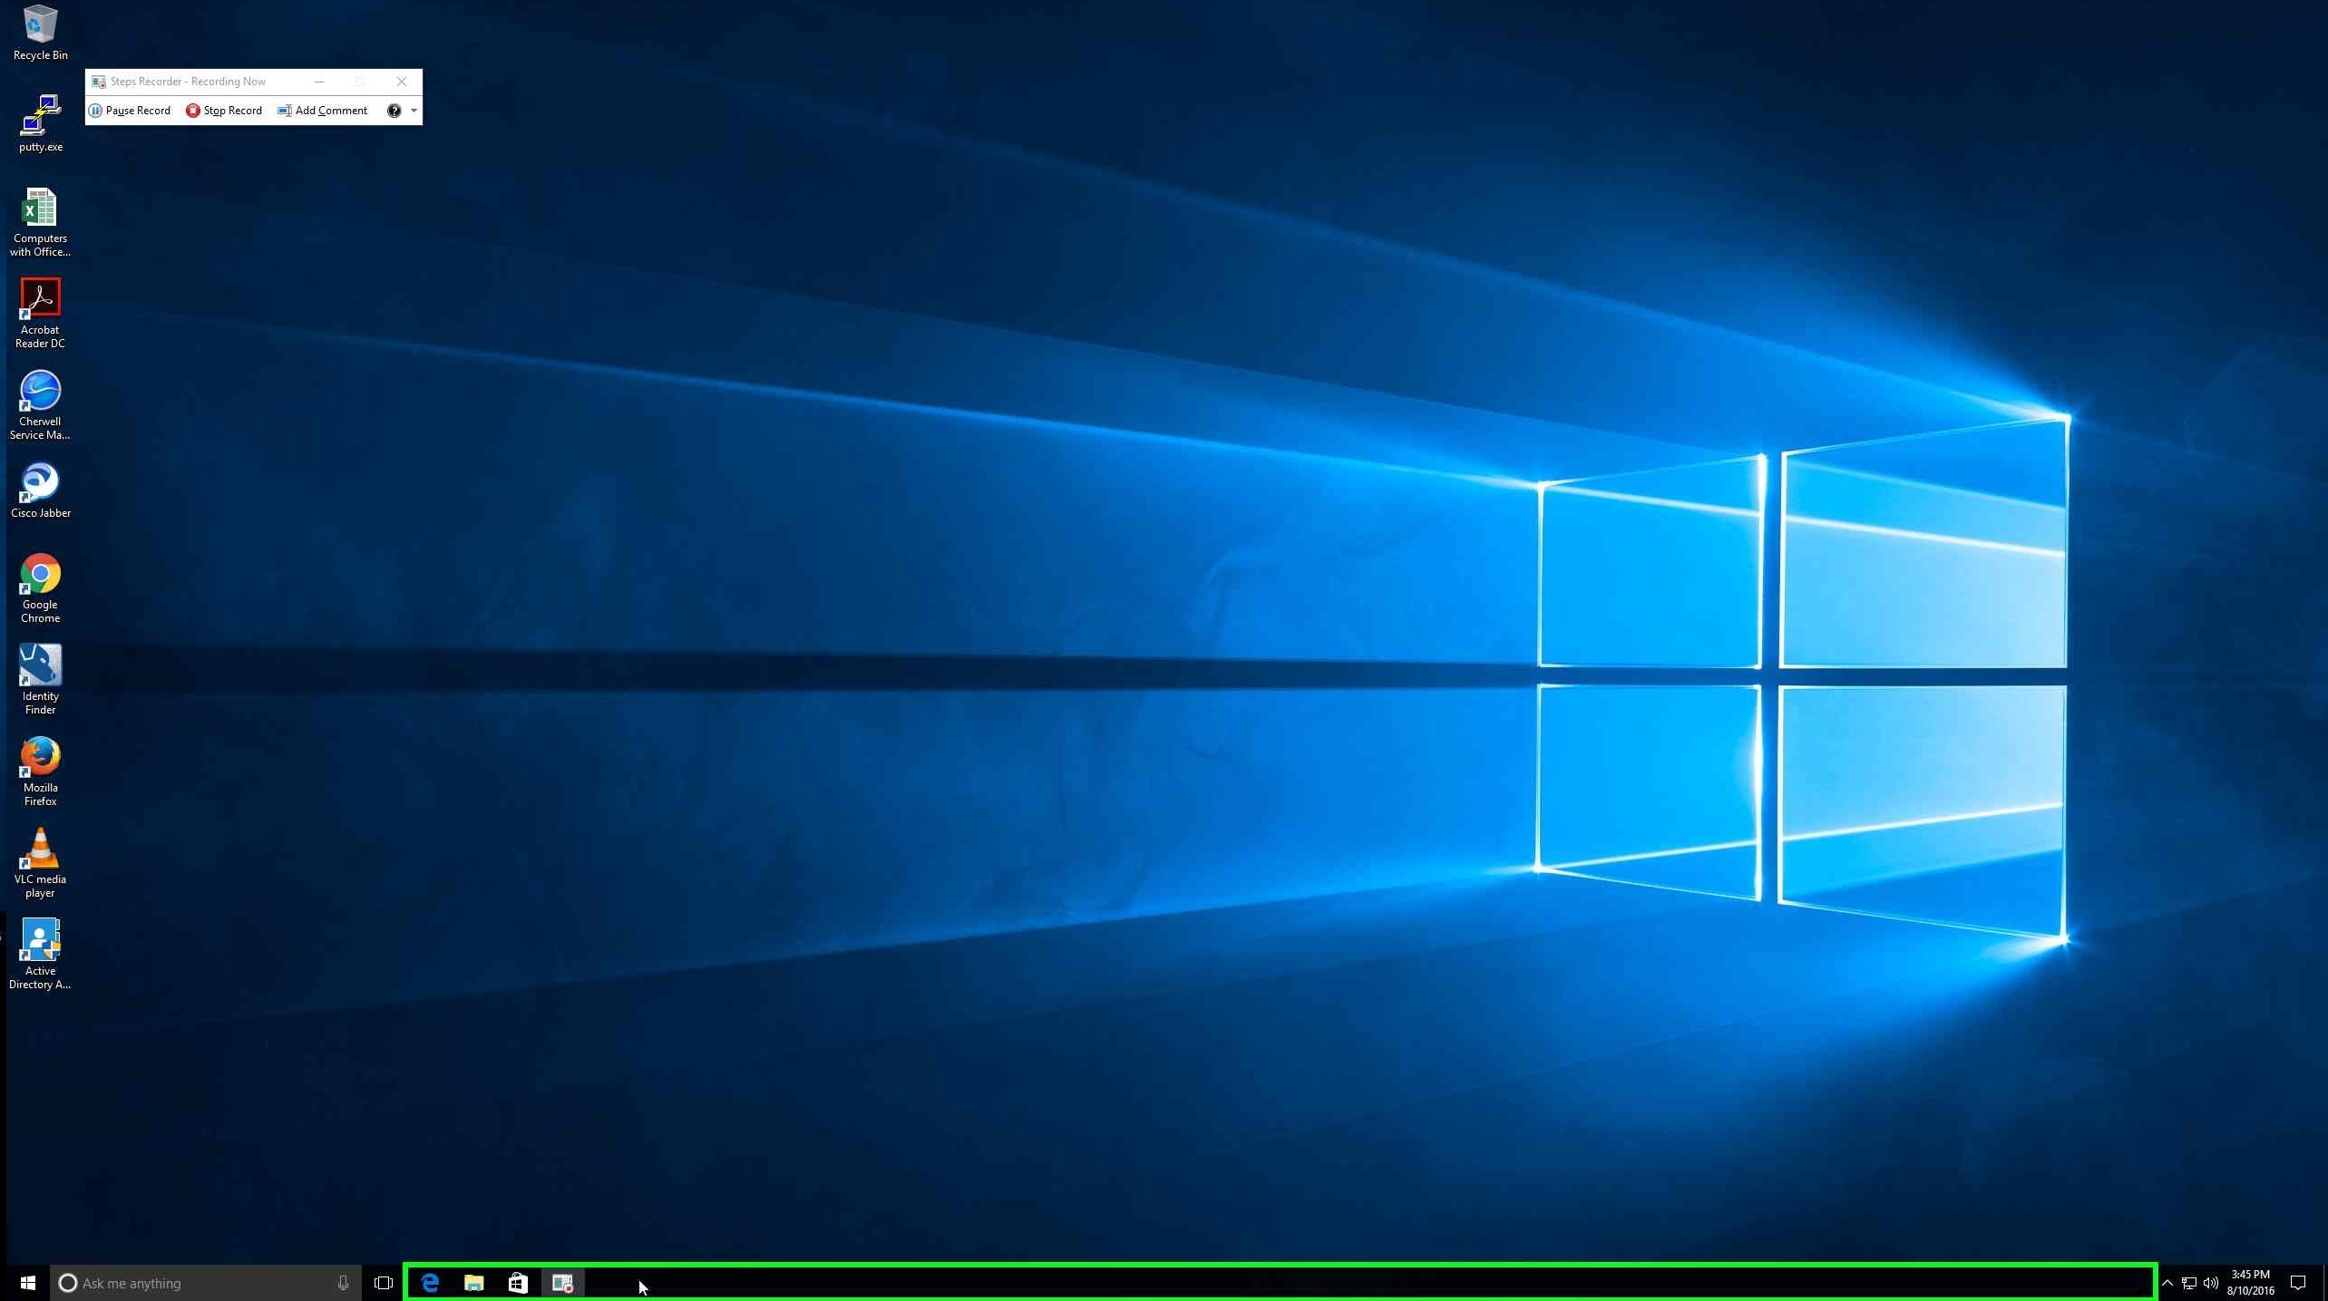Open the Action Center notifications icon
Screen dimensions: 2328x1301
tap(2298, 1283)
